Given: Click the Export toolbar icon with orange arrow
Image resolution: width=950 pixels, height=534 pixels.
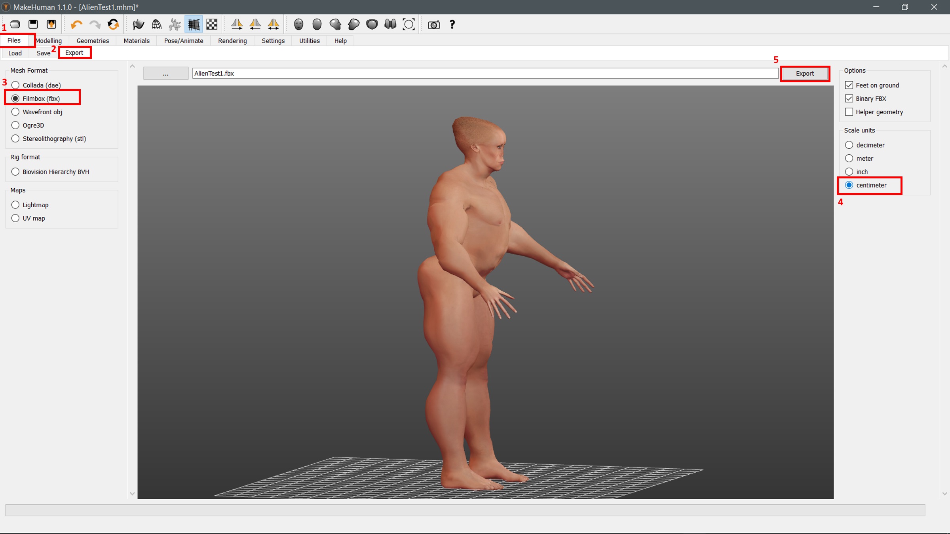Looking at the screenshot, I should click(51, 25).
